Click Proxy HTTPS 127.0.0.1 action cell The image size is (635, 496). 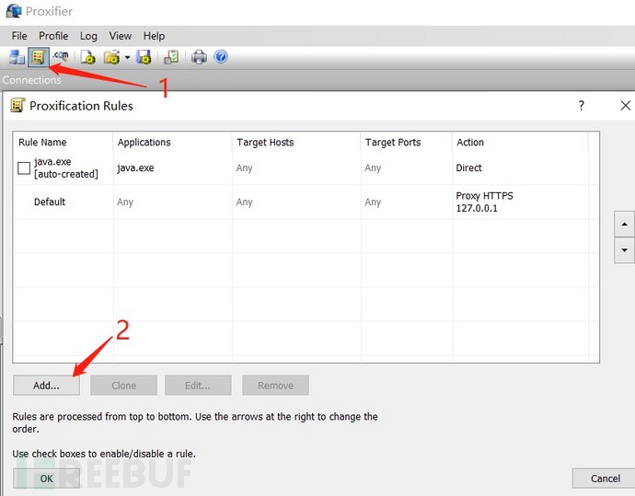484,202
